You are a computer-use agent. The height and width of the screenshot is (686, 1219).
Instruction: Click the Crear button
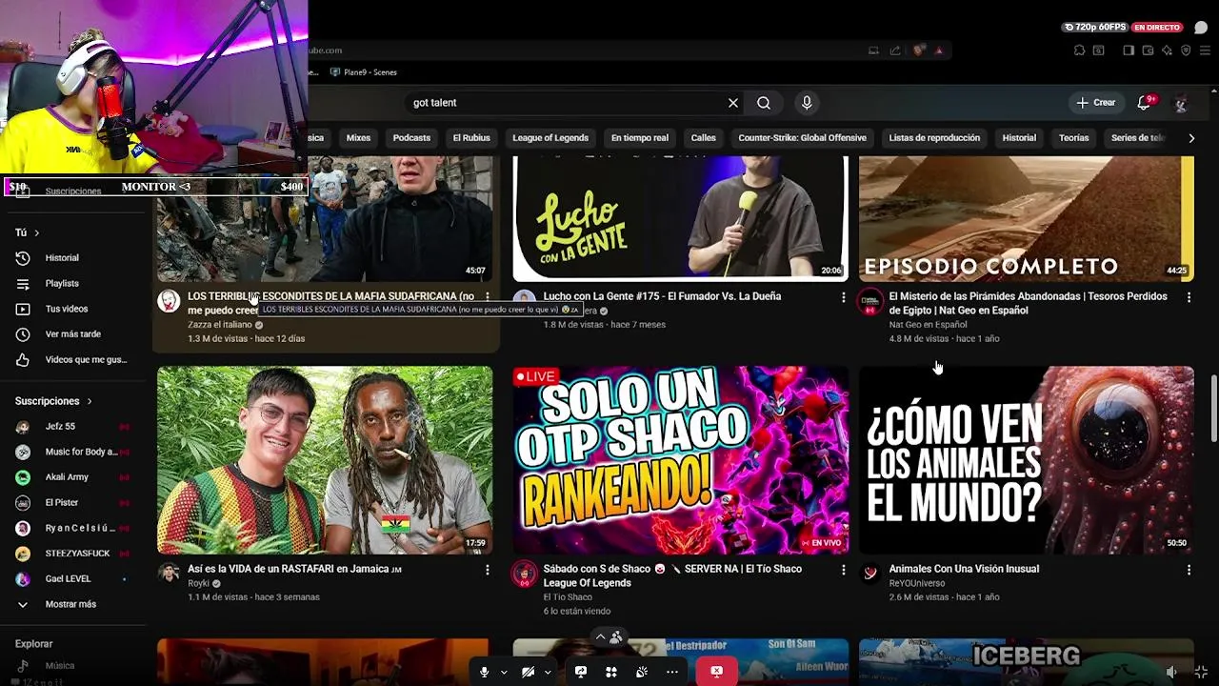point(1095,103)
